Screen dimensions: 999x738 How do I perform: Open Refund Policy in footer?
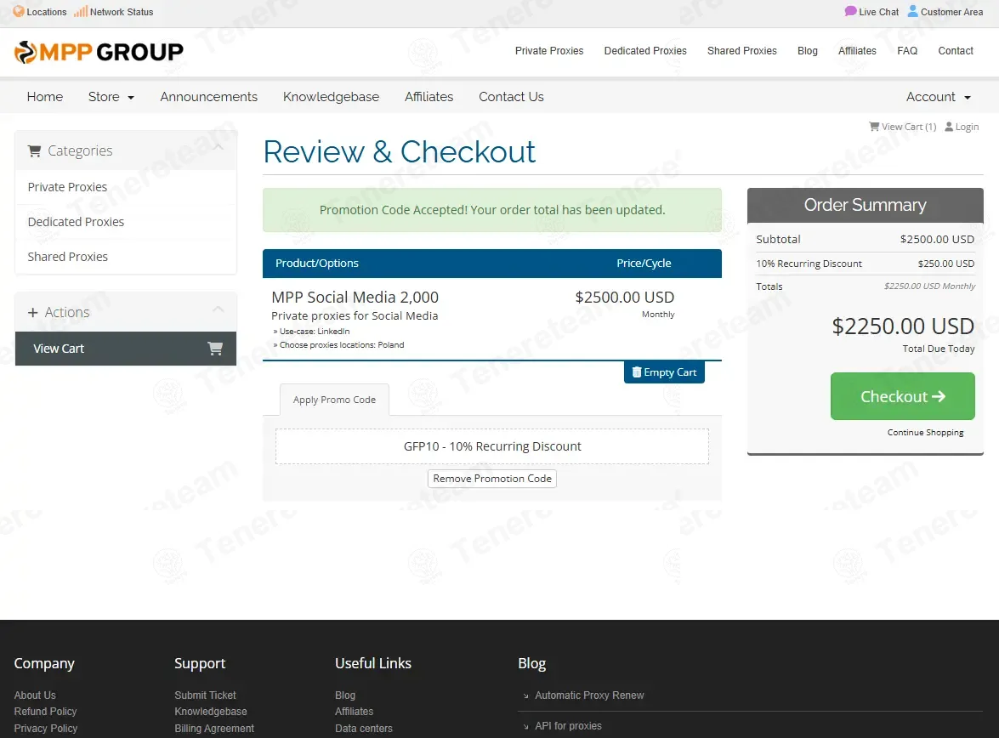tap(45, 712)
